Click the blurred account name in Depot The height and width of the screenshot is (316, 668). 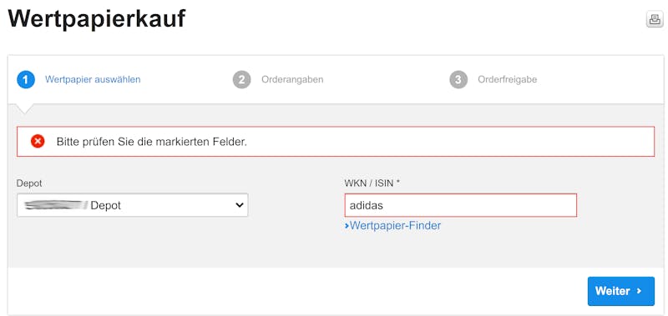click(x=55, y=205)
